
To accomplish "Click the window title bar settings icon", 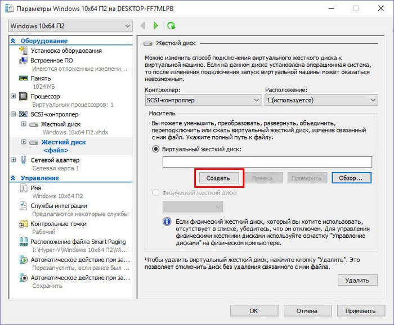I will click(x=10, y=8).
